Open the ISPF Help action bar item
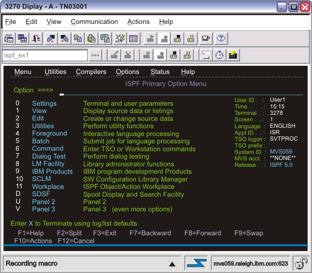Viewport: 312px width, 273px height. pyautogui.click(x=188, y=72)
